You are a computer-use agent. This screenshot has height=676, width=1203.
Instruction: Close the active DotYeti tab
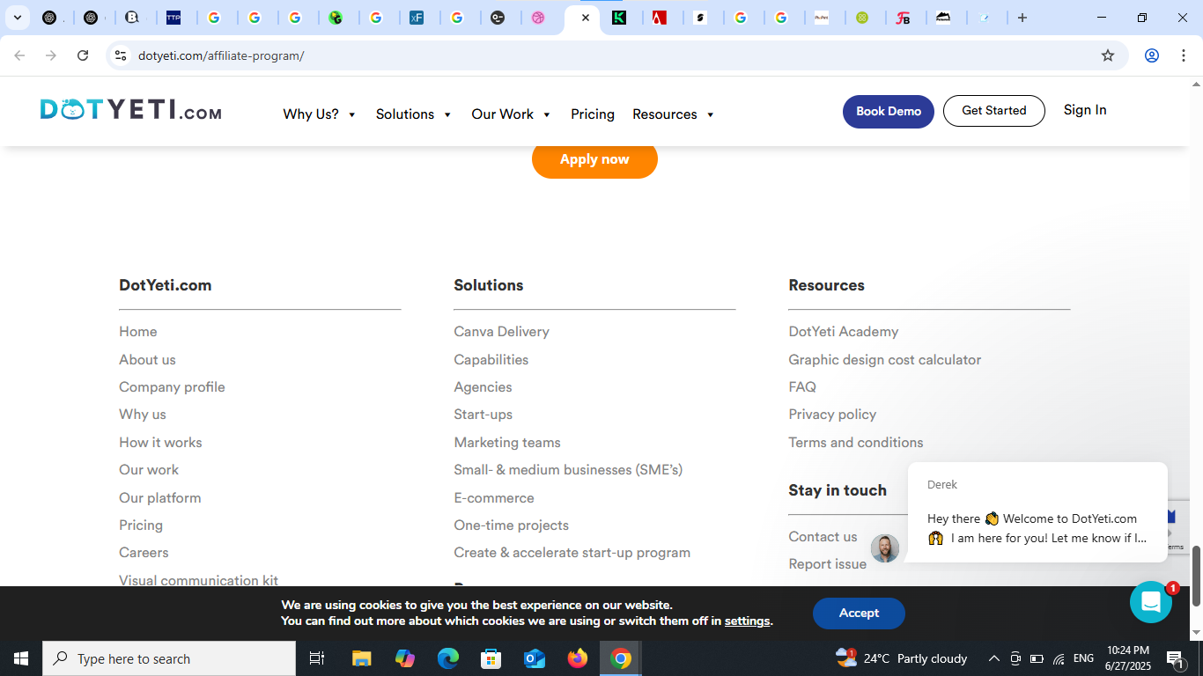coord(586,18)
